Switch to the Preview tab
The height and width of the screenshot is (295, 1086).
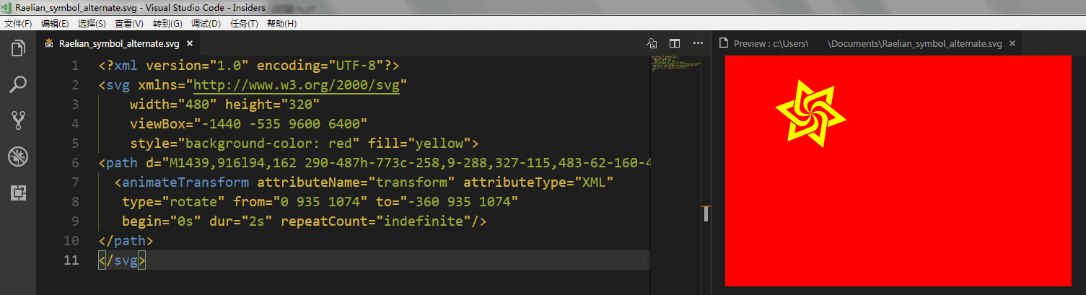(867, 44)
